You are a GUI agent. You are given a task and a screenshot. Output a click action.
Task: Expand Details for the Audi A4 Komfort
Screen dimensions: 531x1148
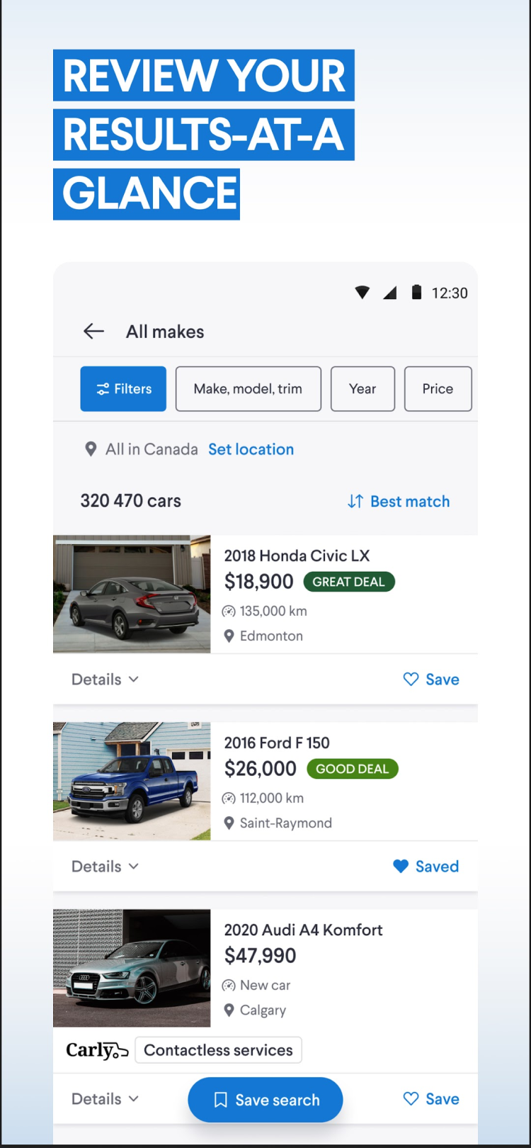tap(105, 1099)
